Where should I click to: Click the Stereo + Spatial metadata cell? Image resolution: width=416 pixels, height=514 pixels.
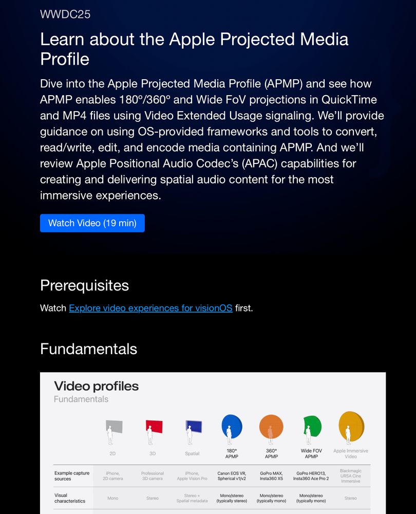click(x=192, y=498)
